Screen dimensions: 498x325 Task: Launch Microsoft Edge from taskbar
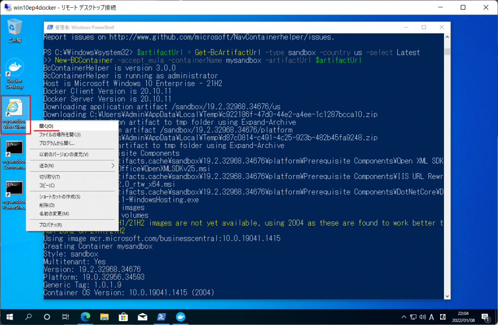[x=85, y=317]
